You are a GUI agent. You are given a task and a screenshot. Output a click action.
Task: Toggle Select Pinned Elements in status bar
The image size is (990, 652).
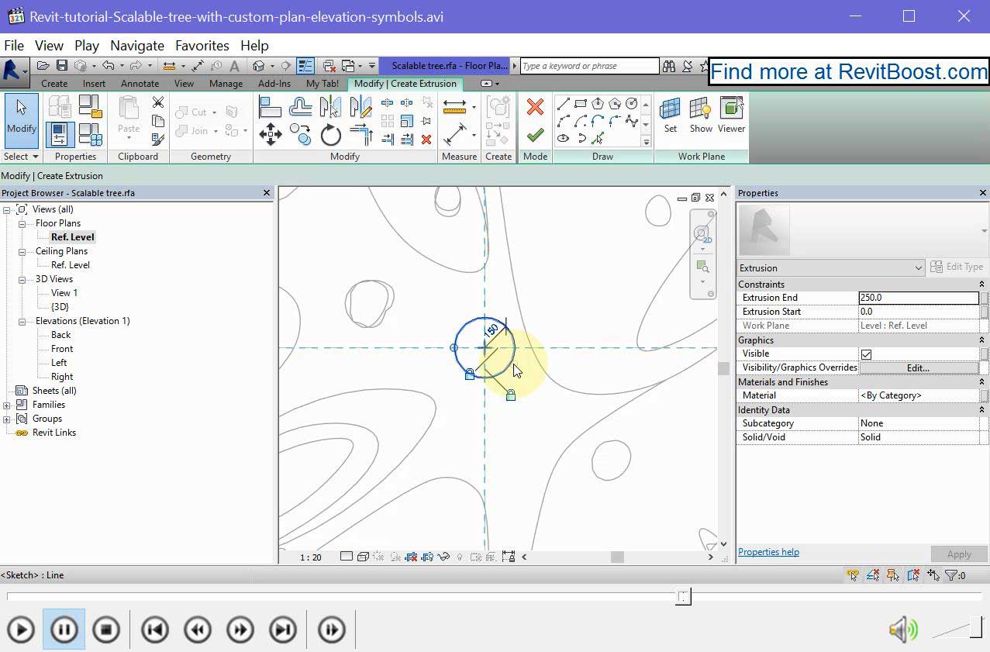pyautogui.click(x=893, y=575)
